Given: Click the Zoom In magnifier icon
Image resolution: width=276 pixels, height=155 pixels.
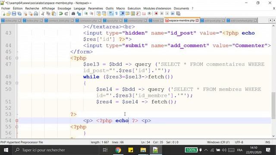Looking at the screenshot, I should tap(86, 13).
